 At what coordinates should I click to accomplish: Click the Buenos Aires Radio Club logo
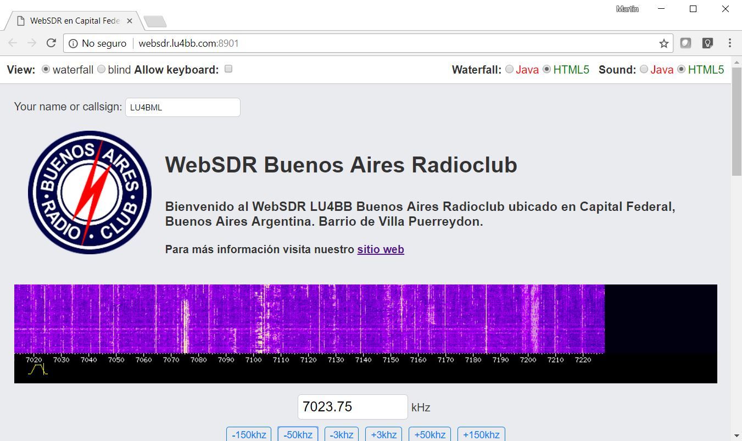coord(90,192)
